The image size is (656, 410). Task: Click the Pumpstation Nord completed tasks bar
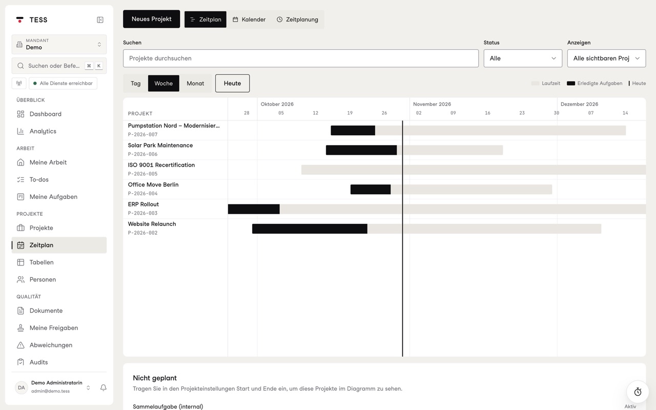pos(353,131)
